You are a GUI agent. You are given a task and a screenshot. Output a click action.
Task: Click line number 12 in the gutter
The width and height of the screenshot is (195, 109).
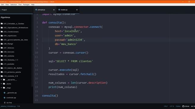click(37, 61)
